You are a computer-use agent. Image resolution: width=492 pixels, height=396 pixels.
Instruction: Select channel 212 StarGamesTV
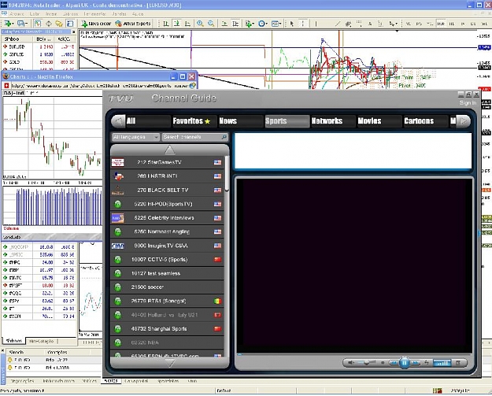click(167, 162)
